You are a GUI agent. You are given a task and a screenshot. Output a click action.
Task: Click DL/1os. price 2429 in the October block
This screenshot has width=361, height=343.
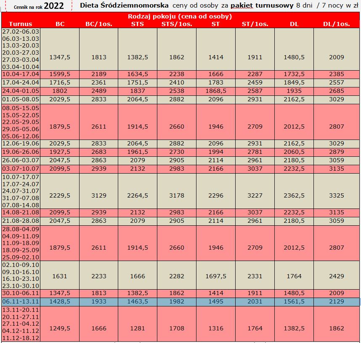[336, 276]
